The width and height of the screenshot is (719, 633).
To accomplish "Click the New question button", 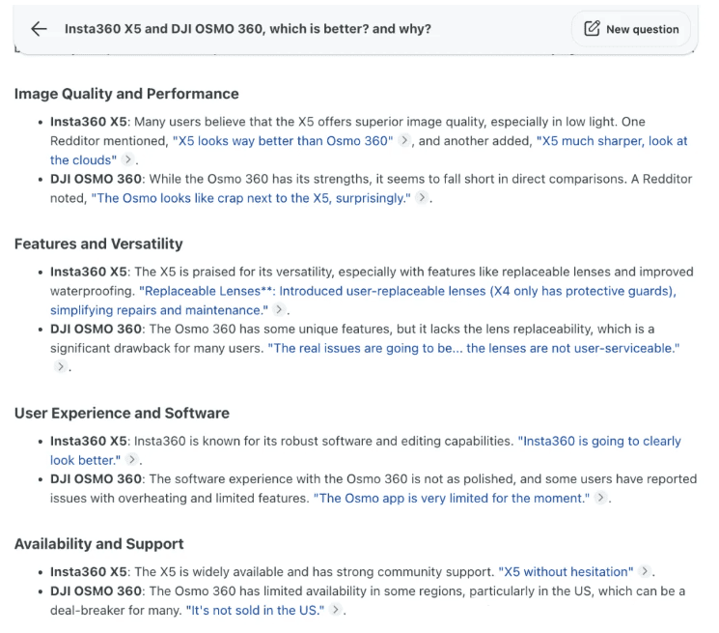I will [631, 29].
